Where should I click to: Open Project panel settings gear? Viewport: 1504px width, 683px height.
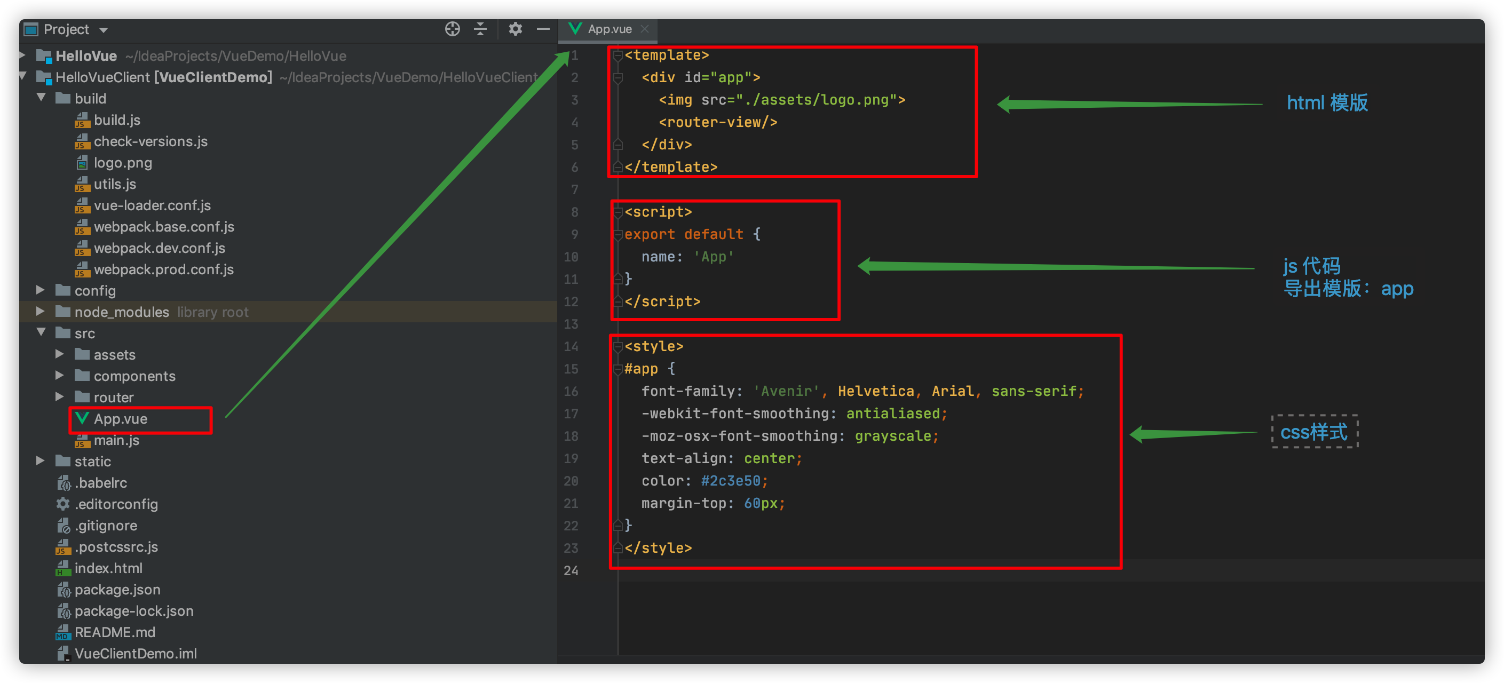coord(515,29)
